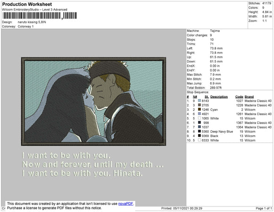This screenshot has width=274, height=212.
Task: Click the Brand column header
Action: tap(249, 97)
